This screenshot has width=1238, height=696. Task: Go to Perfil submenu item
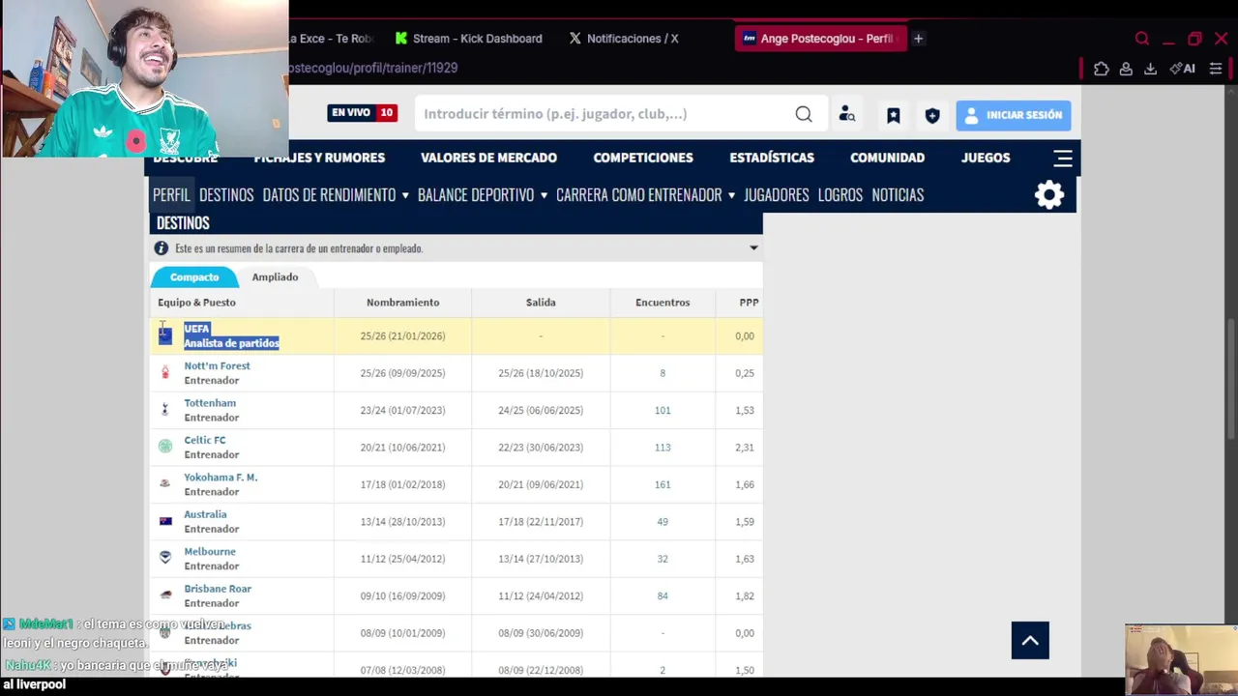171,194
